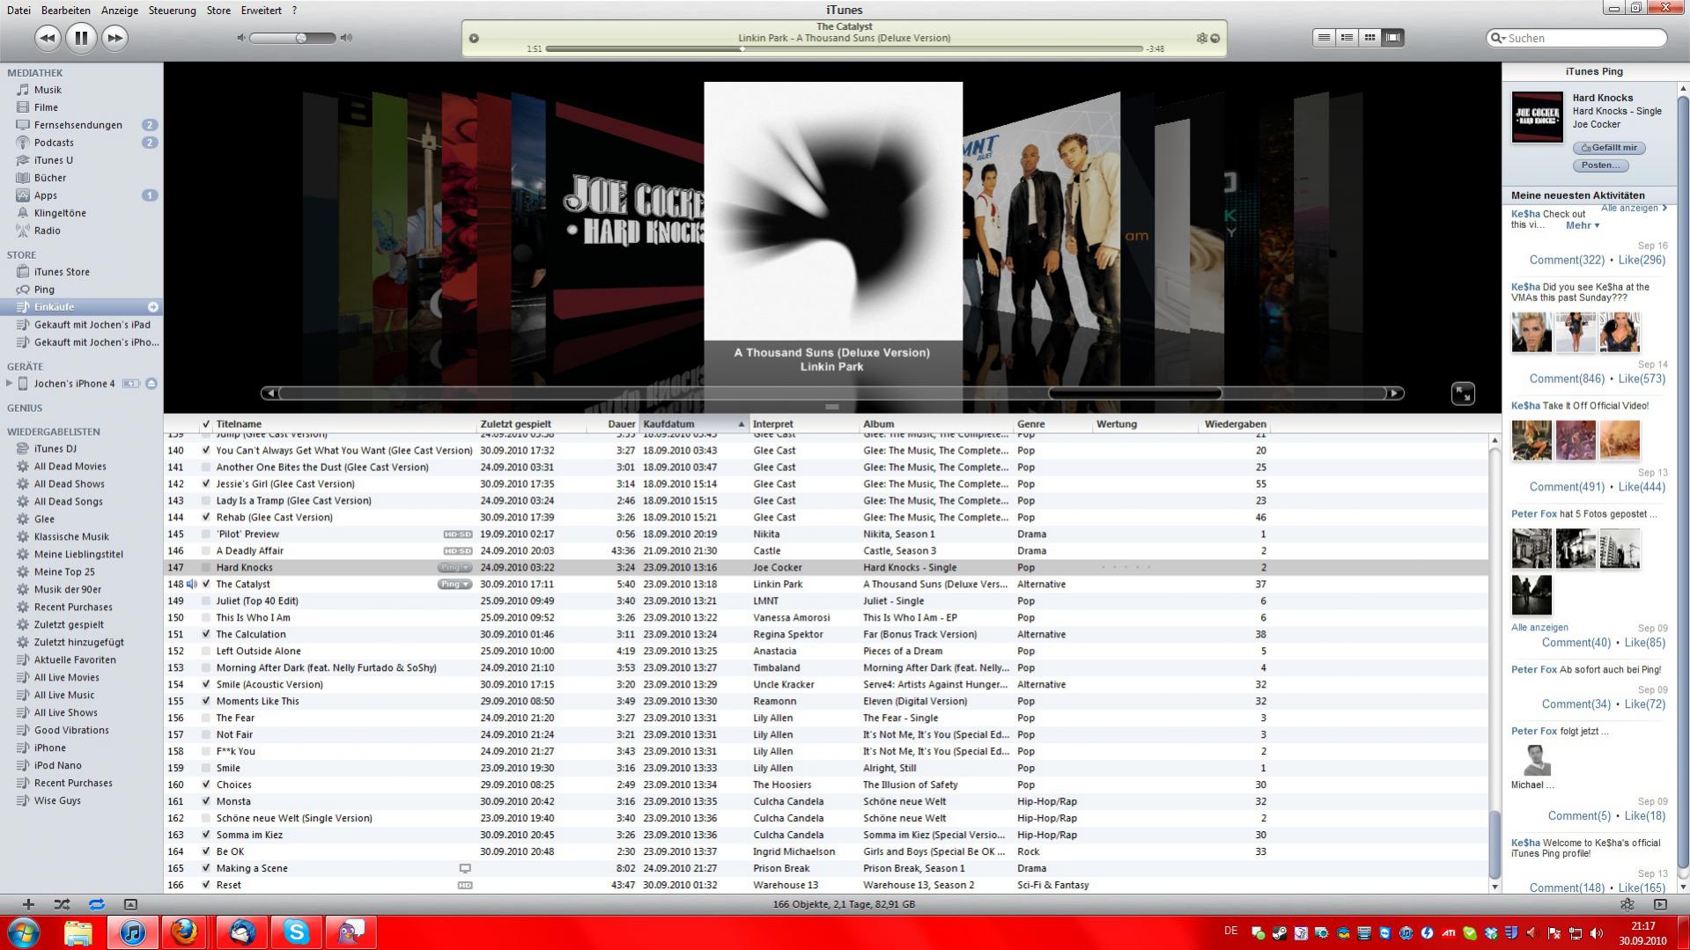Open the Ping dropdown for Hard Knocks
This screenshot has height=950, width=1690.
(455, 568)
